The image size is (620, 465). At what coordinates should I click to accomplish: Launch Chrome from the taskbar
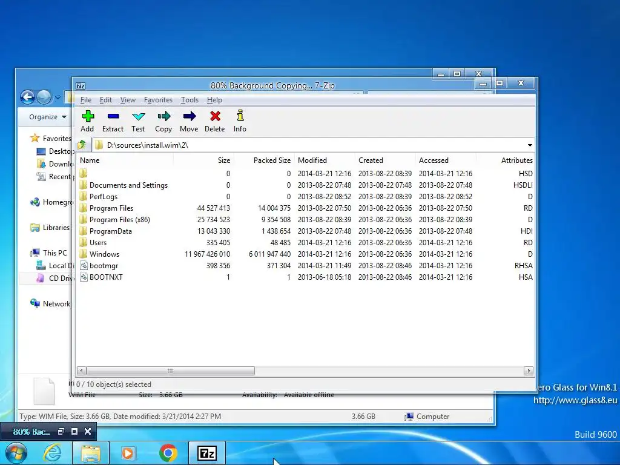(x=168, y=453)
